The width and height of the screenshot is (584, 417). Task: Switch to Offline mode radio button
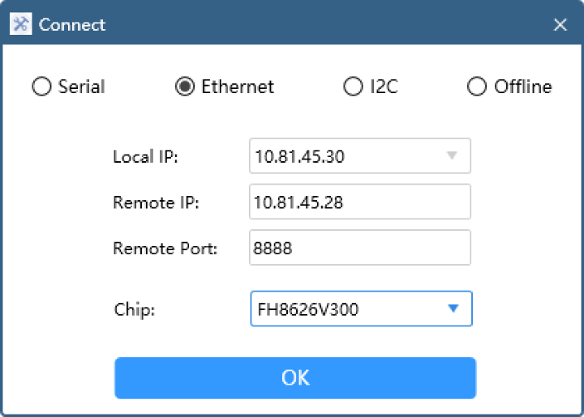click(x=477, y=86)
